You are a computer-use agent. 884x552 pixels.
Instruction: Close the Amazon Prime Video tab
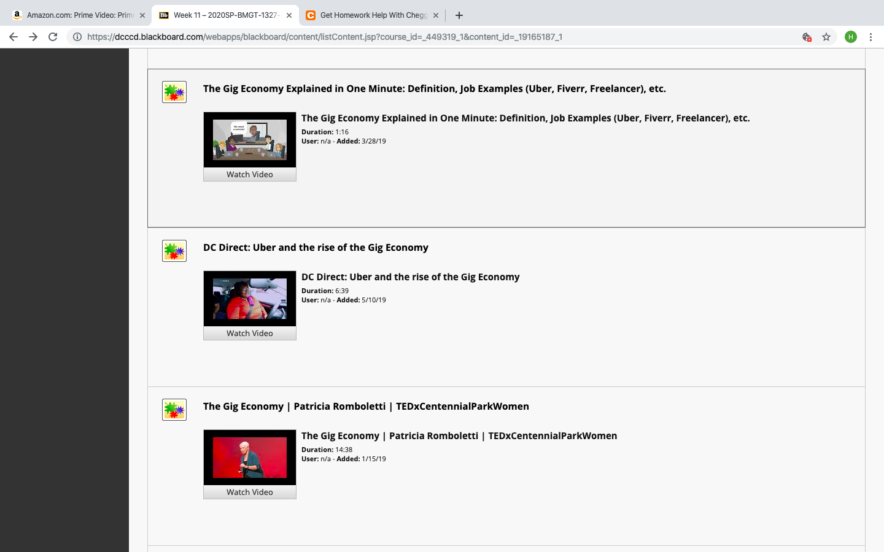(142, 15)
